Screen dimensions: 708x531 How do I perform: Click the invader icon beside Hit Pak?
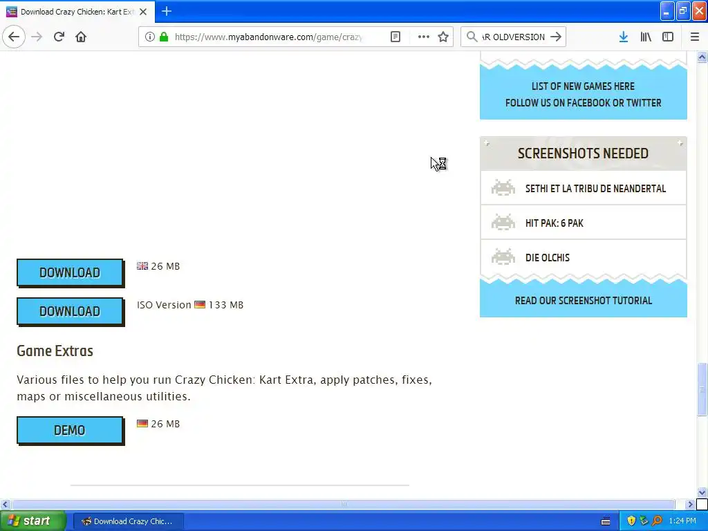(x=503, y=222)
